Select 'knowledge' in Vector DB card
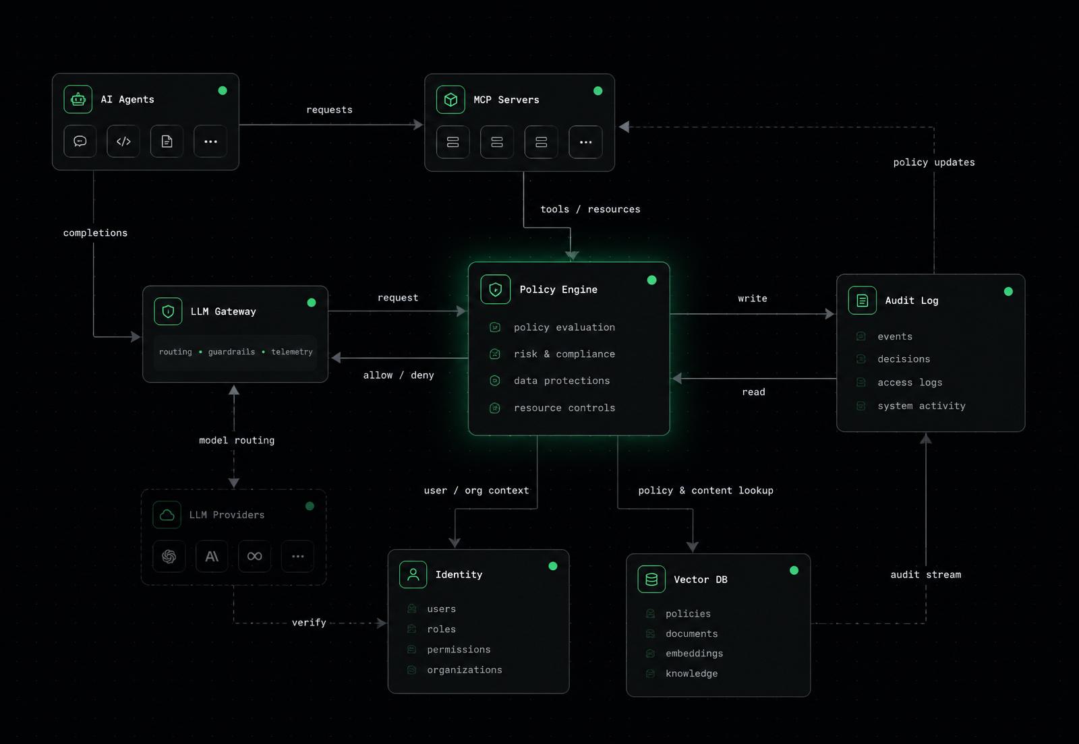 click(x=691, y=674)
